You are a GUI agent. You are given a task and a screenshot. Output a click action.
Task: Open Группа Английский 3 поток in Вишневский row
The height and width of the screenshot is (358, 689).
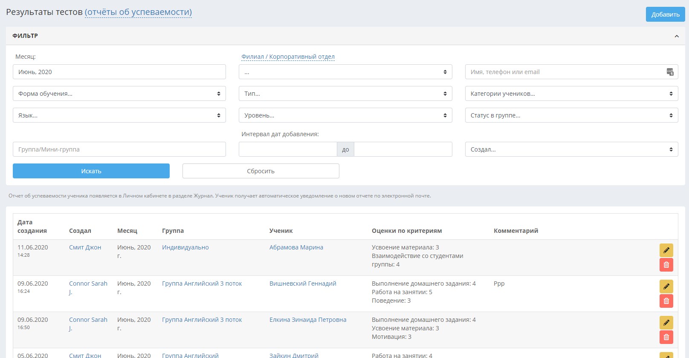(202, 284)
